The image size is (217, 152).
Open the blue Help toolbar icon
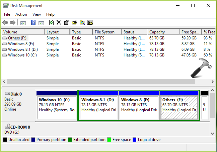[x=33, y=22]
